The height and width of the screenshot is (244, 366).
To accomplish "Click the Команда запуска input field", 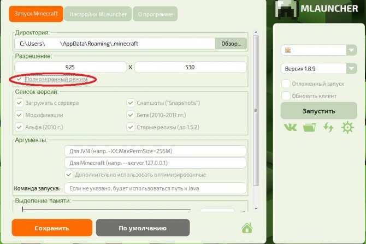I will click(x=155, y=188).
